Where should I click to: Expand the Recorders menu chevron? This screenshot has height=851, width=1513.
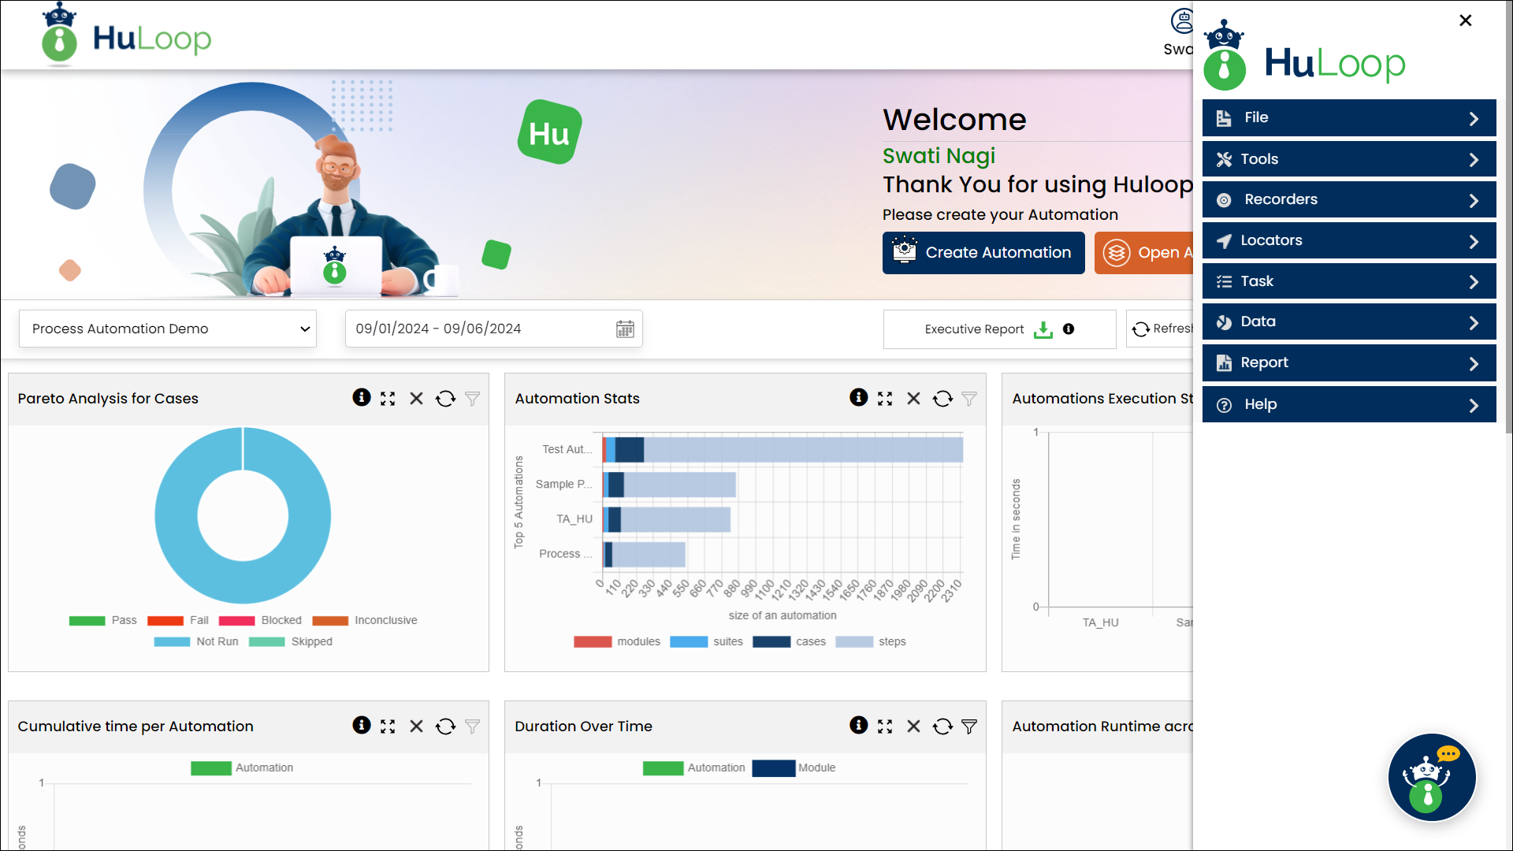pos(1474,200)
